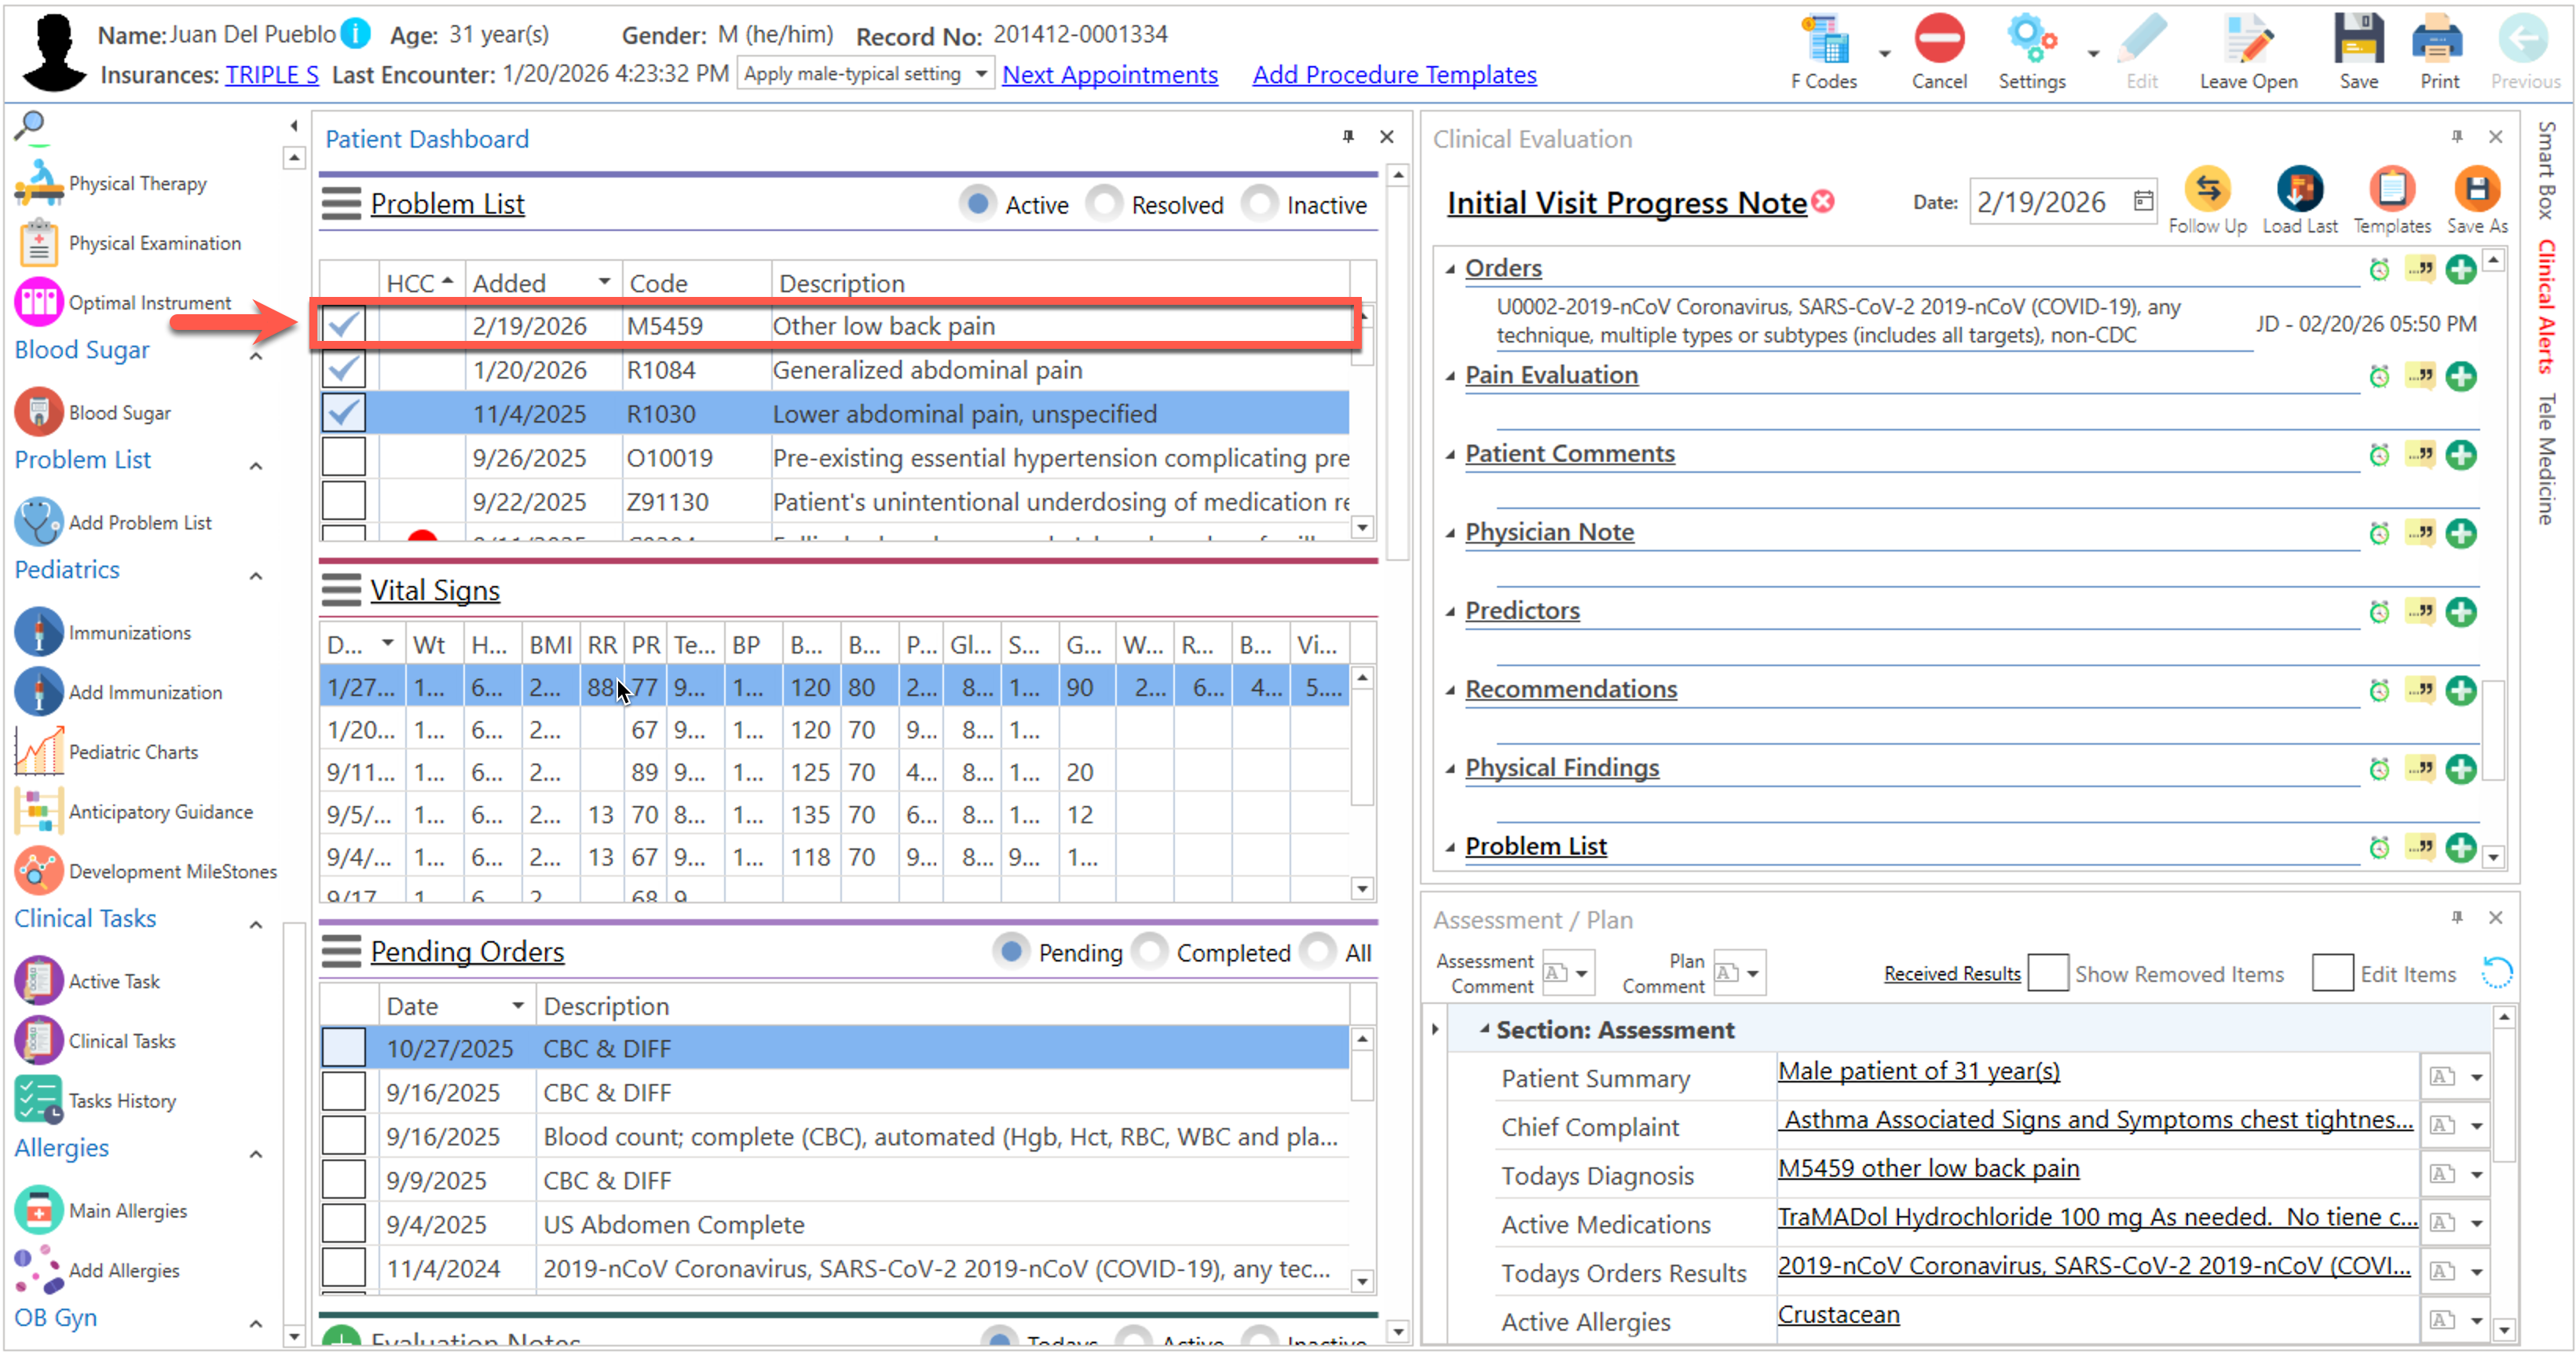Click the Follow Up icon
Viewport: 2576px width, 1359px height.
click(2207, 190)
